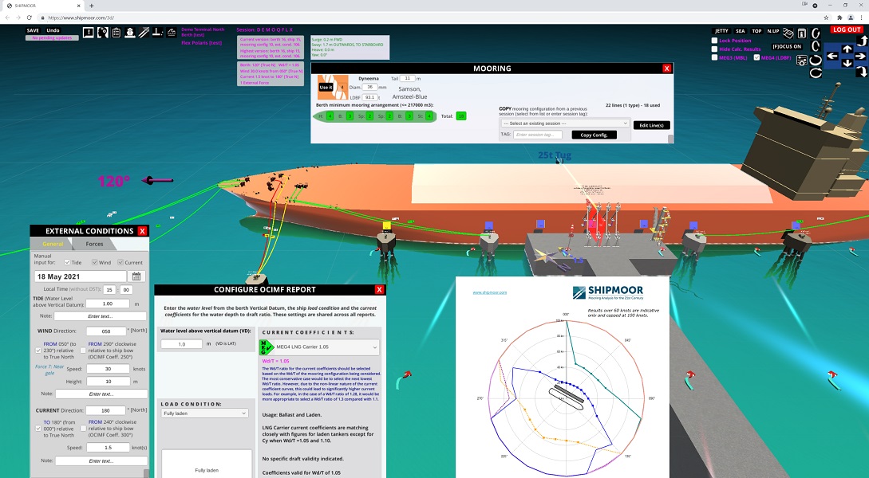Click the bottom circular rotate arrow icon
This screenshot has width=869, height=478.
click(816, 72)
